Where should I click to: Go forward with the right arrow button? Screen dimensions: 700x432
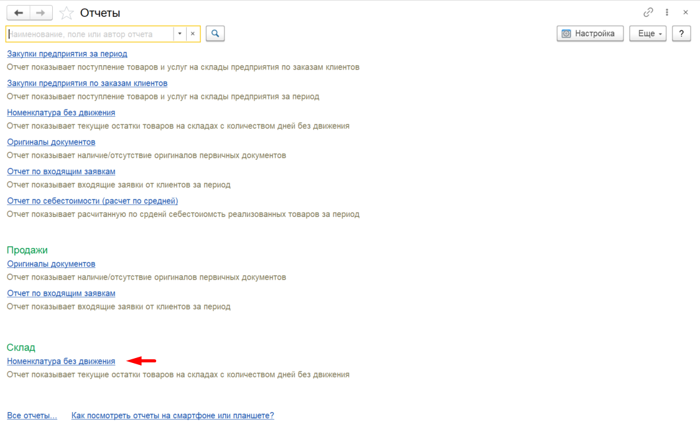(x=41, y=13)
